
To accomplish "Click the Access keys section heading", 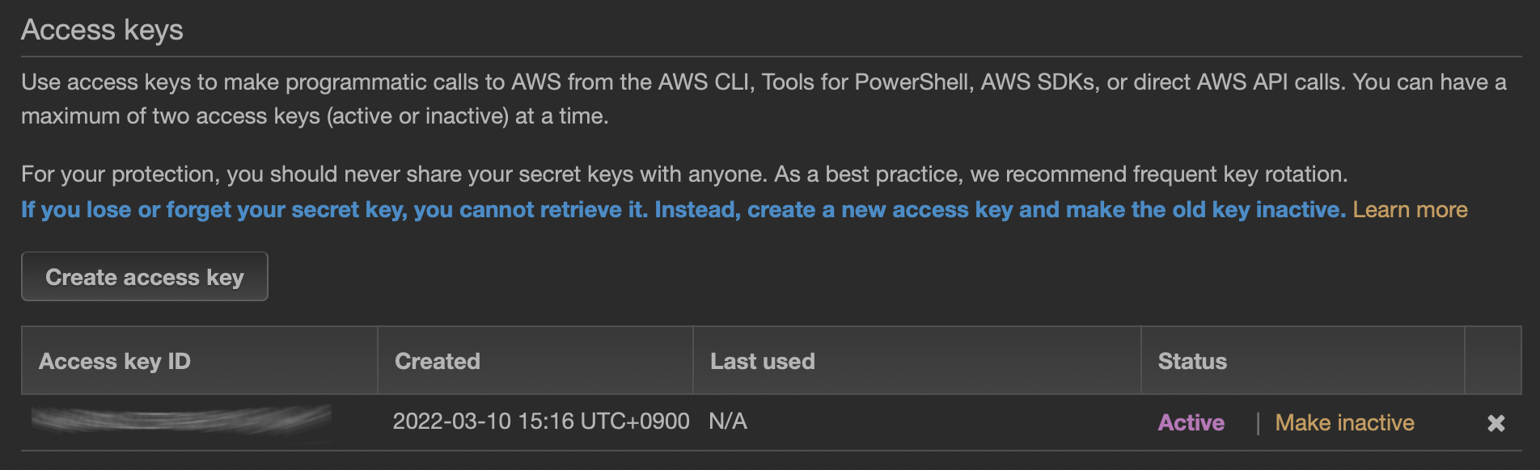I will (x=102, y=30).
